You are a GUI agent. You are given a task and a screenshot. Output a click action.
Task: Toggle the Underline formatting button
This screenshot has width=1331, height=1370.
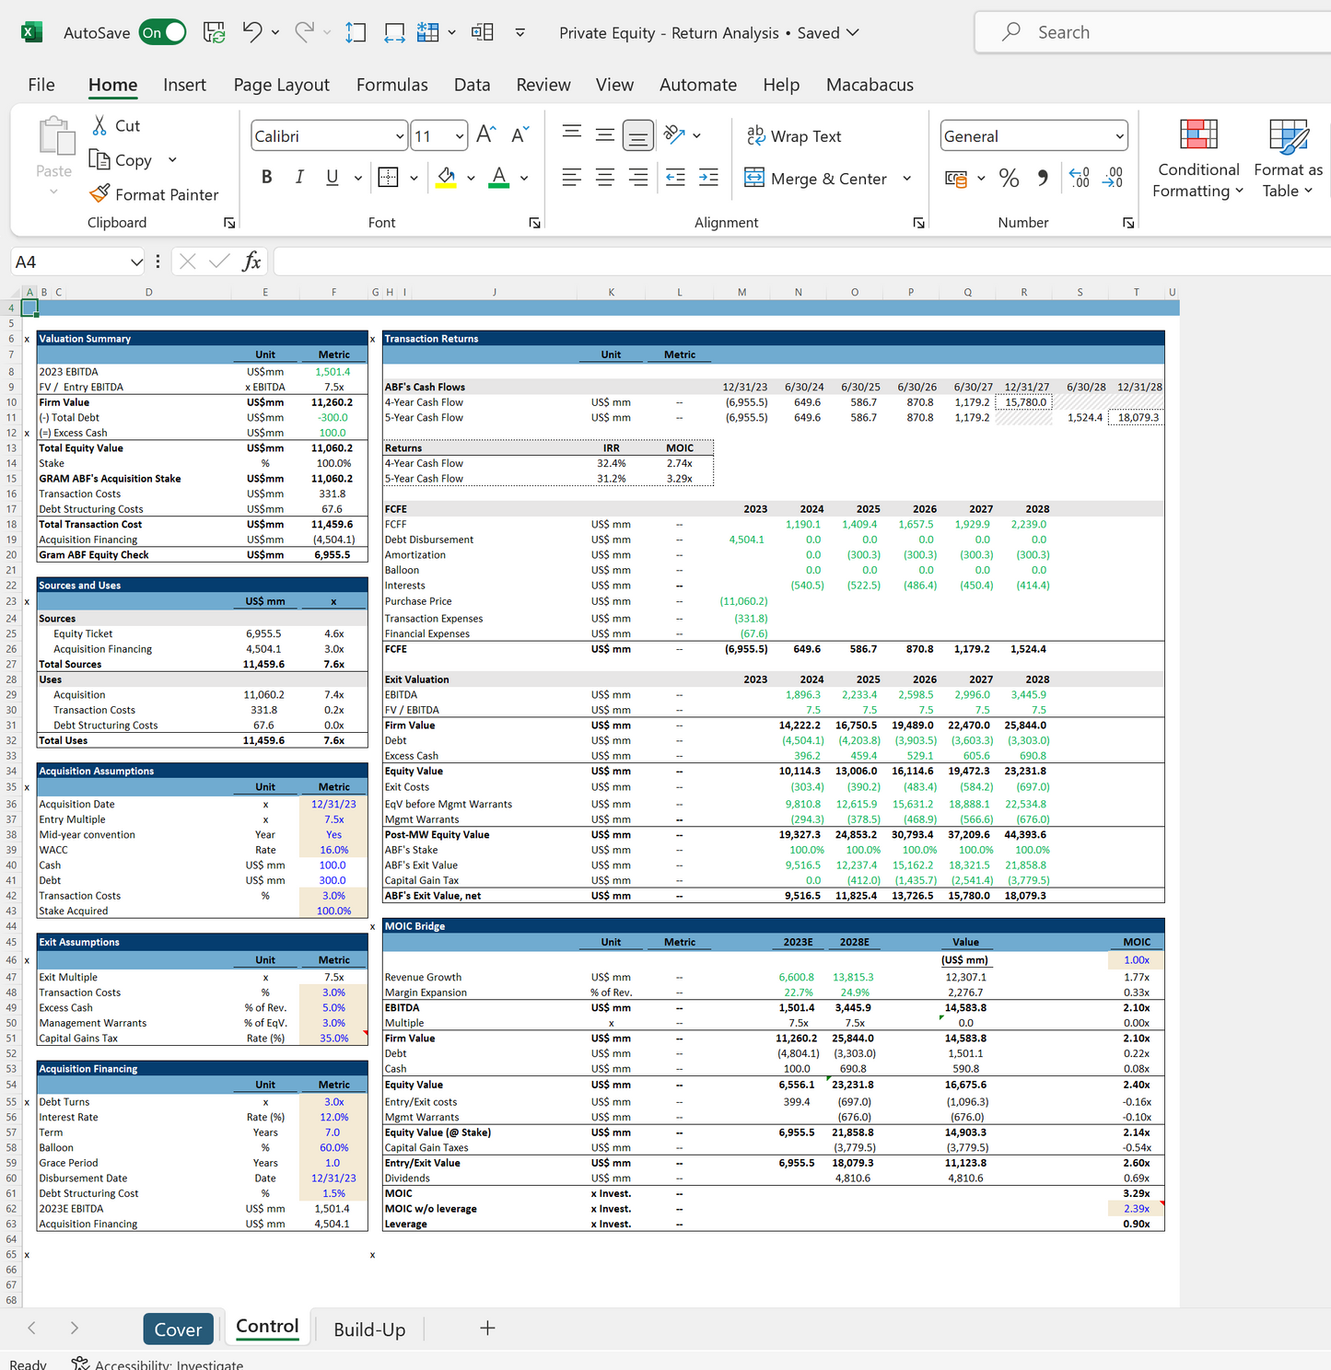coord(332,177)
